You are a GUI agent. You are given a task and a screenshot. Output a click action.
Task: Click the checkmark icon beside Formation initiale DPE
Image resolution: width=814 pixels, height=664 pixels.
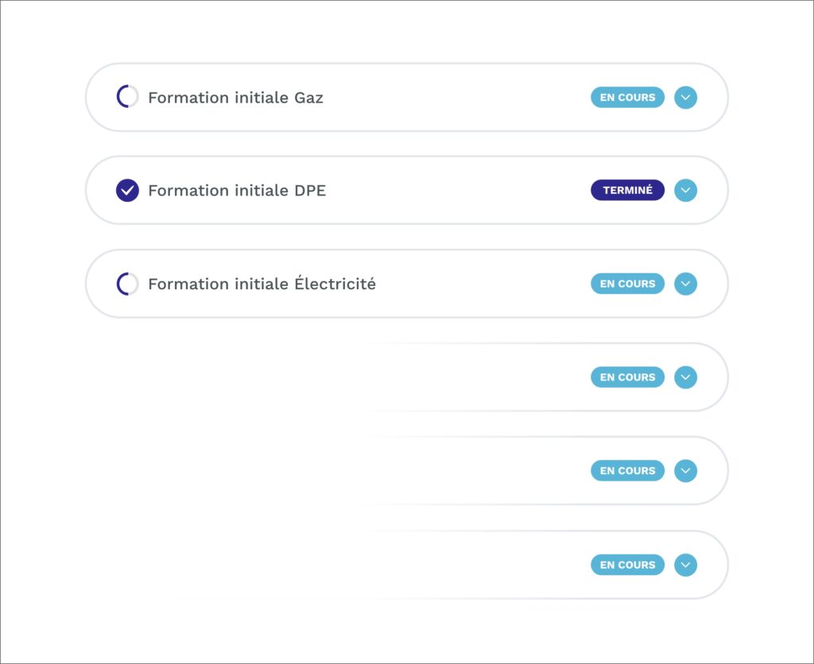(127, 191)
